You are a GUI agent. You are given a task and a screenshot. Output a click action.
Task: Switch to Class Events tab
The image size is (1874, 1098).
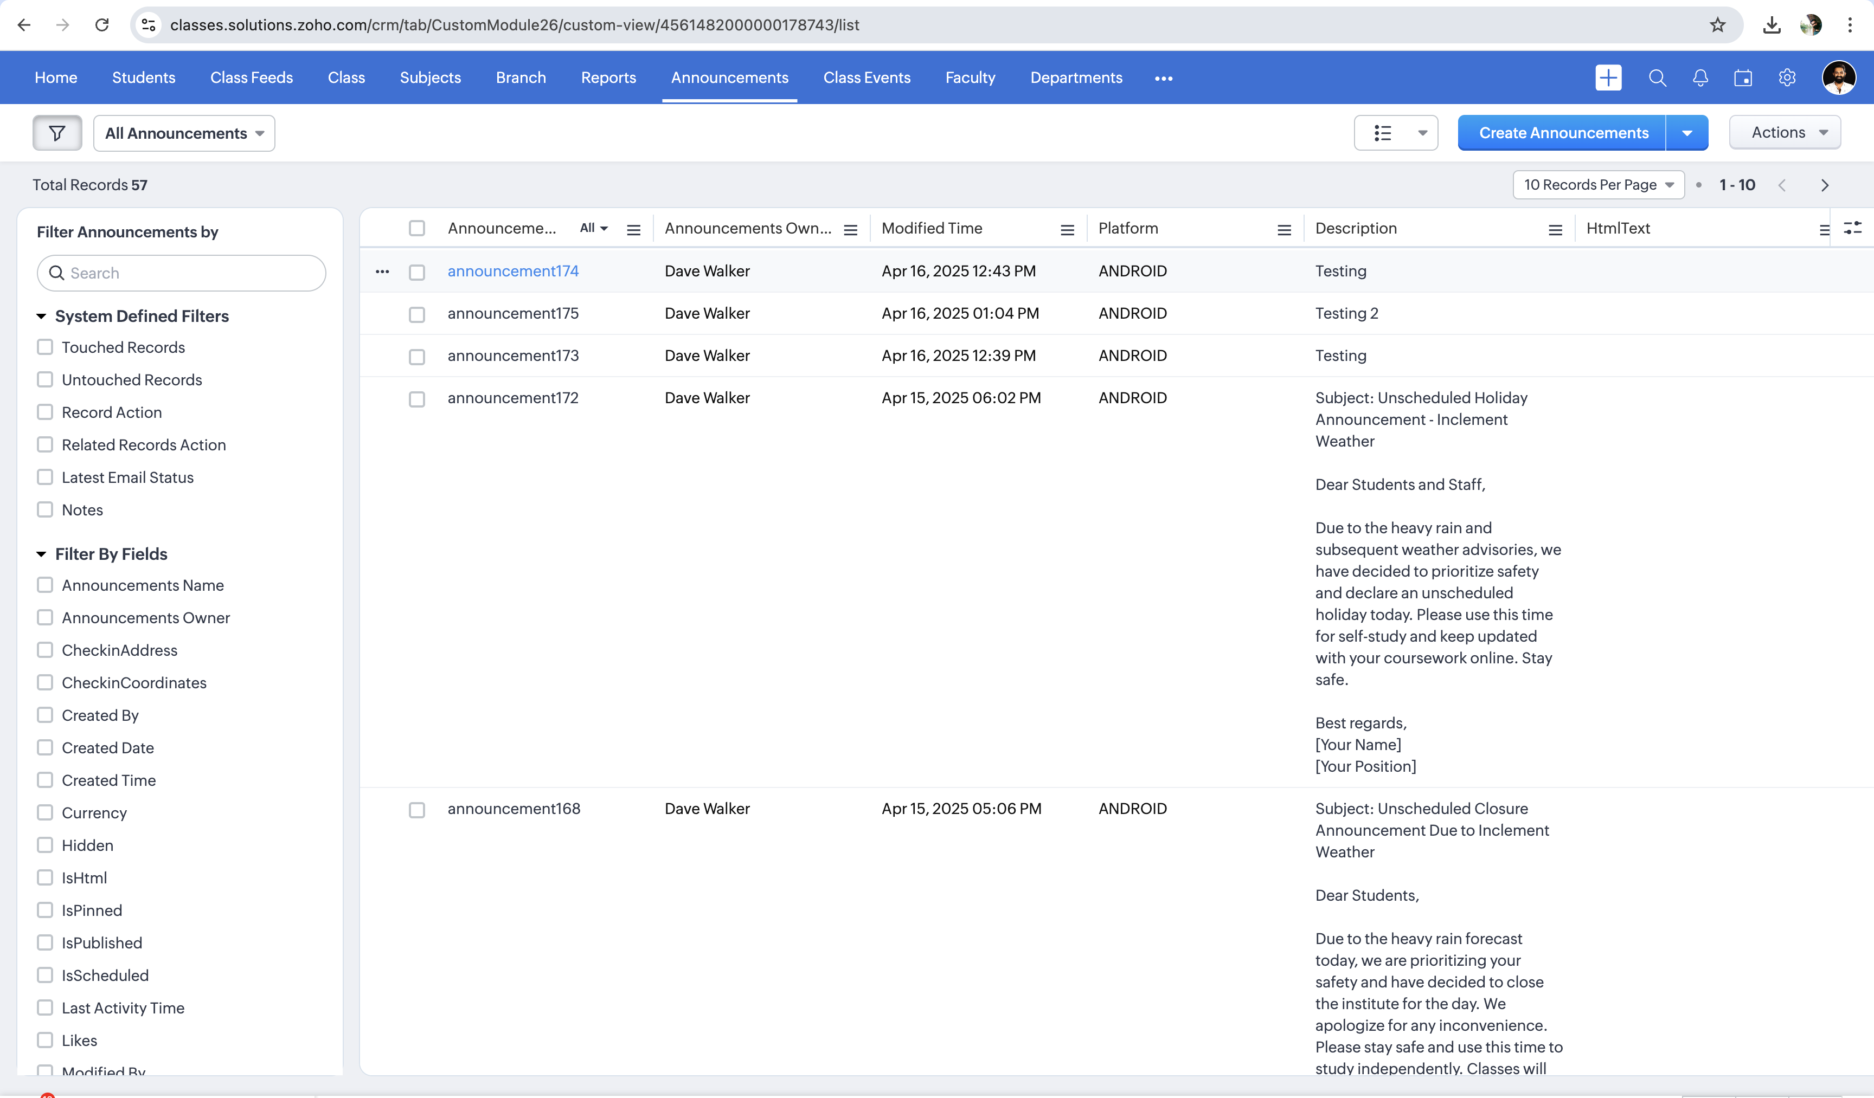click(x=867, y=77)
